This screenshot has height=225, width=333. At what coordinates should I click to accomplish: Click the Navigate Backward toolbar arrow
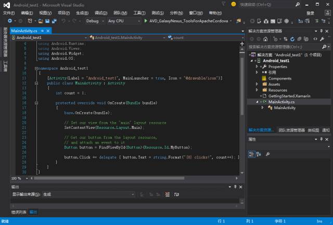click(10, 21)
